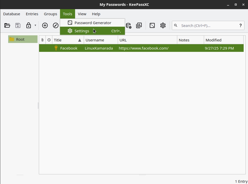Viewport: 248px width, 184px height.
Task: Click the search help question mark
Action: point(240,25)
